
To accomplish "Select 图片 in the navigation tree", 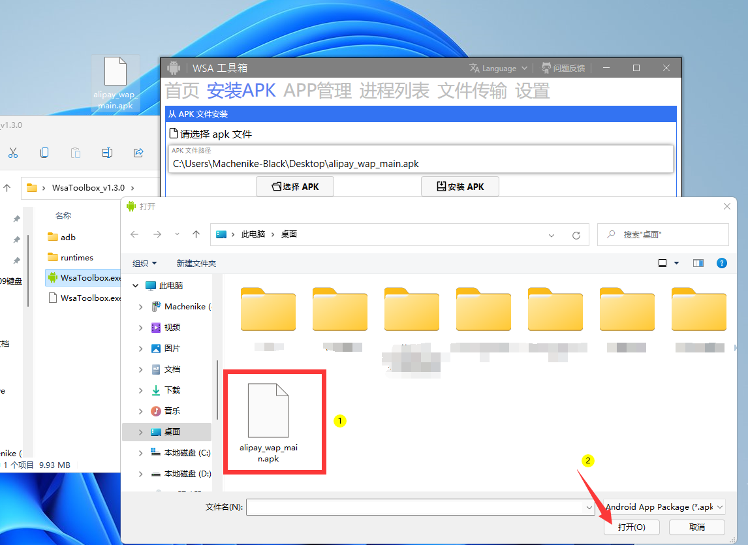I will [x=172, y=349].
